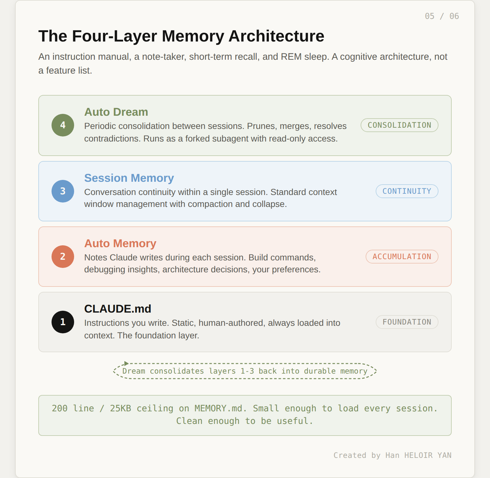The width and height of the screenshot is (490, 478).
Task: Click the description "Instructions you write. Static, human-authored"
Action: click(x=212, y=329)
